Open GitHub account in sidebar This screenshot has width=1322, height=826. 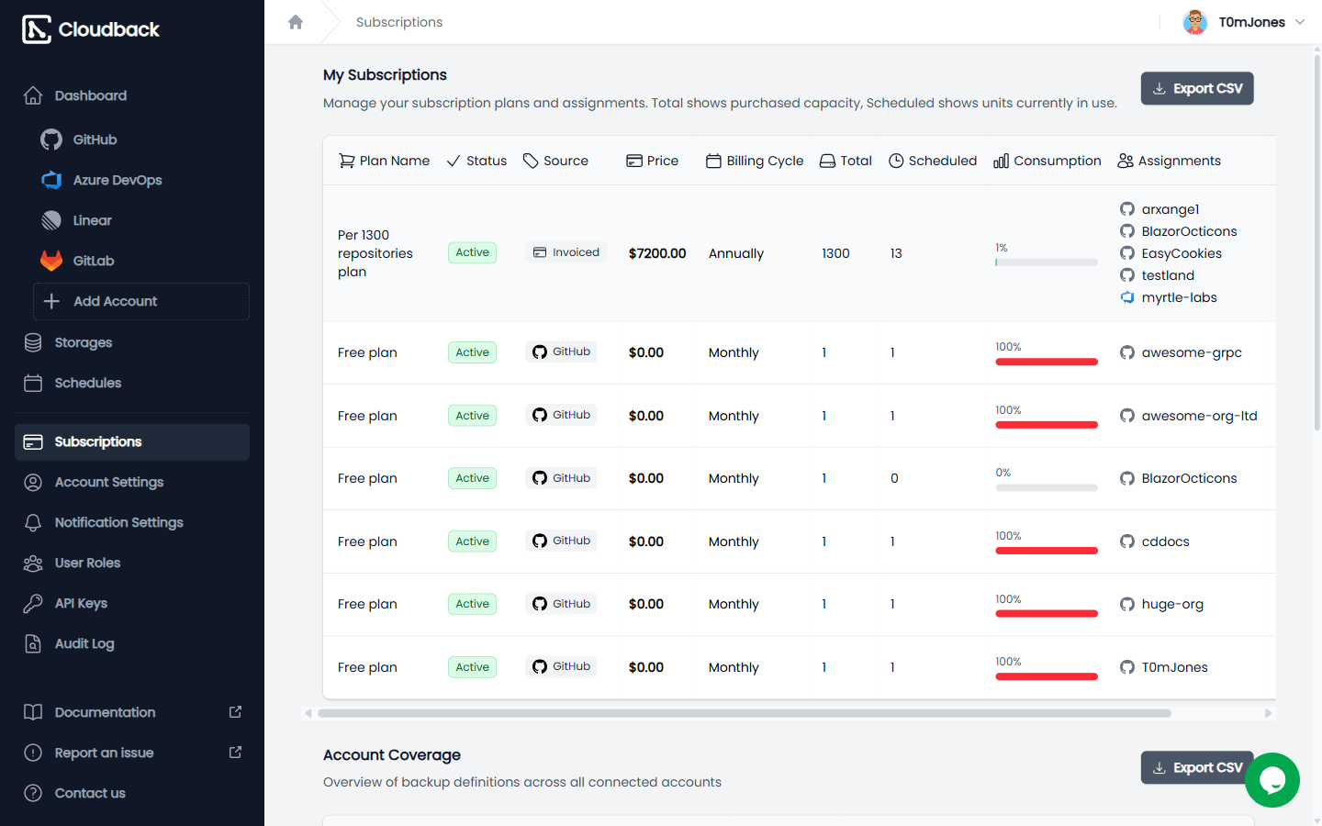tap(95, 140)
